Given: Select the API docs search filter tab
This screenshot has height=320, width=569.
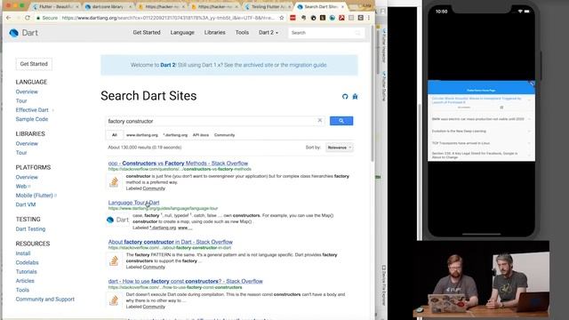Looking at the screenshot, I should click(x=201, y=135).
